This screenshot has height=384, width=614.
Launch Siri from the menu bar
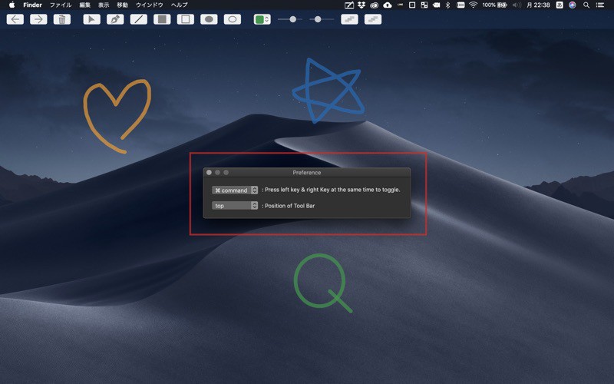pyautogui.click(x=573, y=5)
